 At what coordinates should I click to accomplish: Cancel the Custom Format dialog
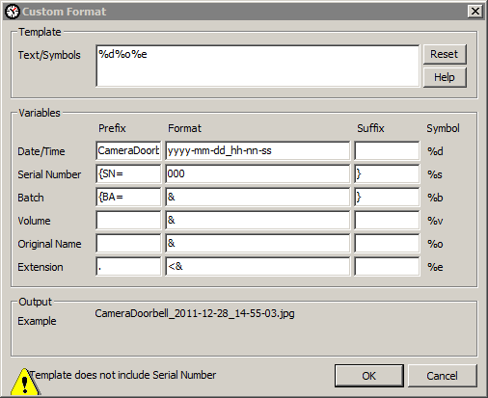point(443,376)
